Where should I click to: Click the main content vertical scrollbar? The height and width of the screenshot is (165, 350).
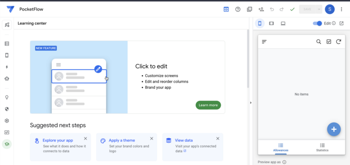tap(248, 59)
